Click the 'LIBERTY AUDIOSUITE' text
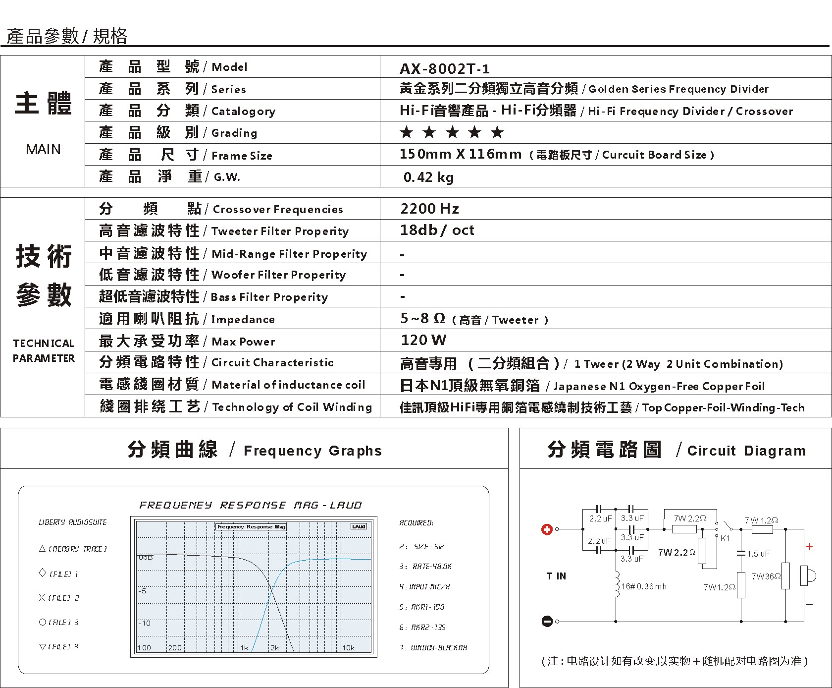 point(73,522)
